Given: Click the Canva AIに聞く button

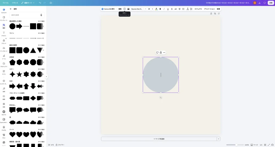Looking at the screenshot, I should pyautogui.click(x=108, y=9).
